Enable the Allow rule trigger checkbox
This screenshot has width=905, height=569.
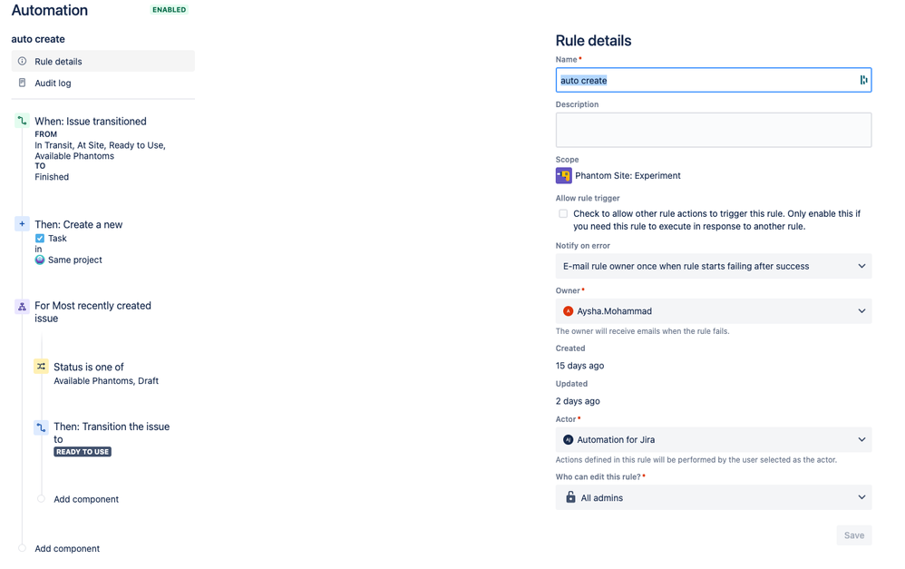(x=563, y=212)
